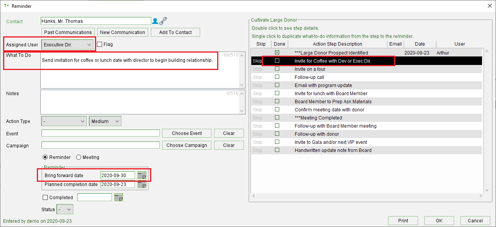The height and width of the screenshot is (227, 496).
Task: Skip the Follow-up with donor step
Action: pyautogui.click(x=258, y=134)
